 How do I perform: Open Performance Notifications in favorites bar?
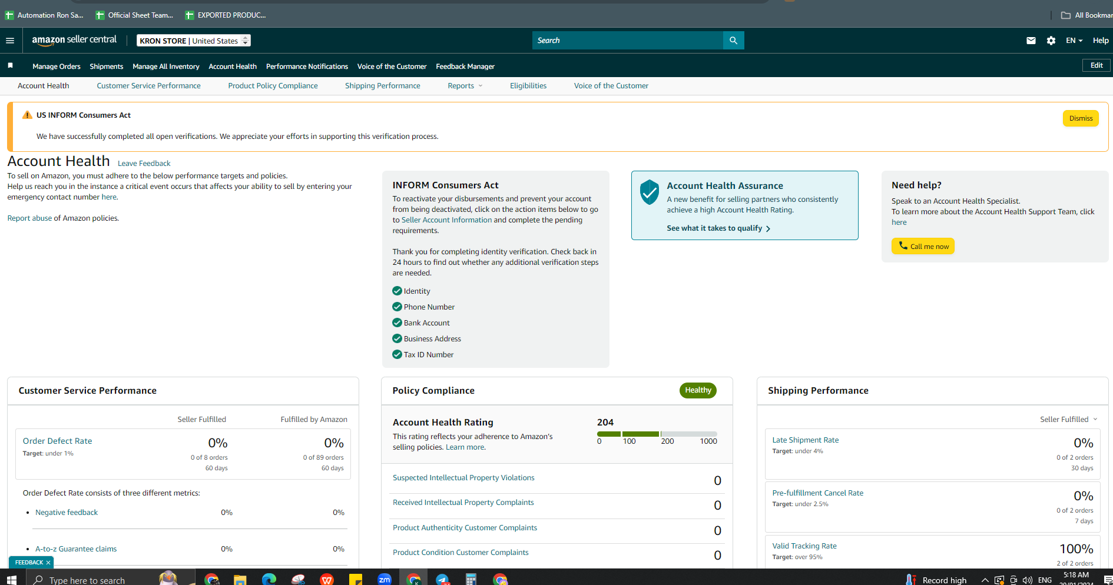coord(307,67)
